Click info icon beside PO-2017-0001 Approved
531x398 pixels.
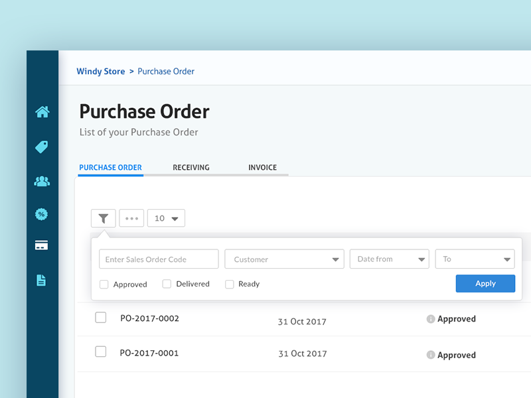(430, 355)
